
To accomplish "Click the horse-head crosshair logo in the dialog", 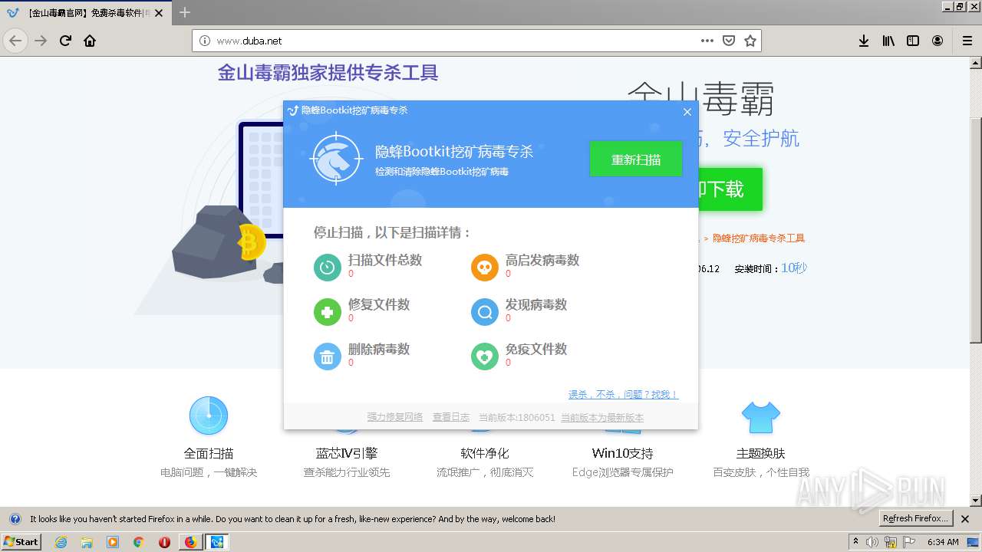I will click(336, 159).
